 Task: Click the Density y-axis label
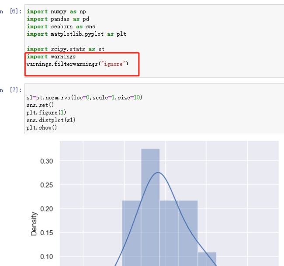(x=34, y=224)
